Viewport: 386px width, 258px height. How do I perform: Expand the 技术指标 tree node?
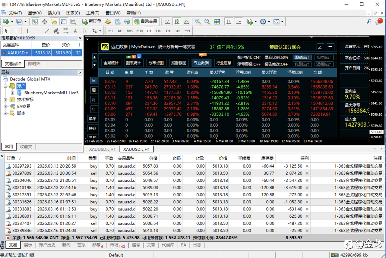pos(5,99)
